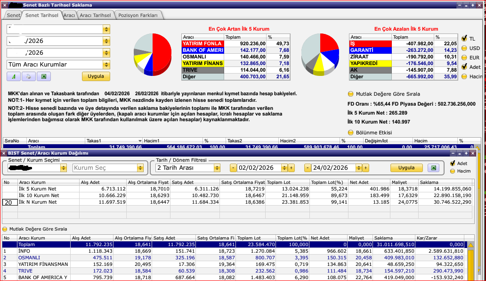Click the scroll-up arrow of the Kar/Zarar table
The width and height of the screenshot is (486, 281).
(x=470, y=245)
